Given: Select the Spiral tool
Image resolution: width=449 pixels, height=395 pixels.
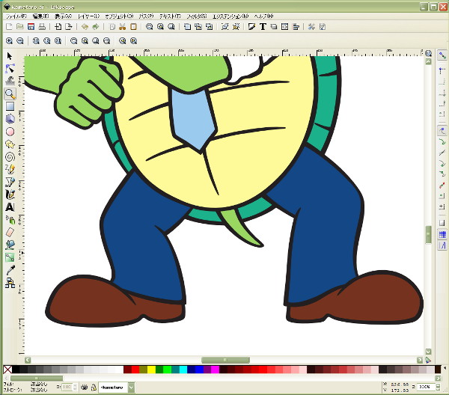Looking at the screenshot, I should tap(10, 157).
